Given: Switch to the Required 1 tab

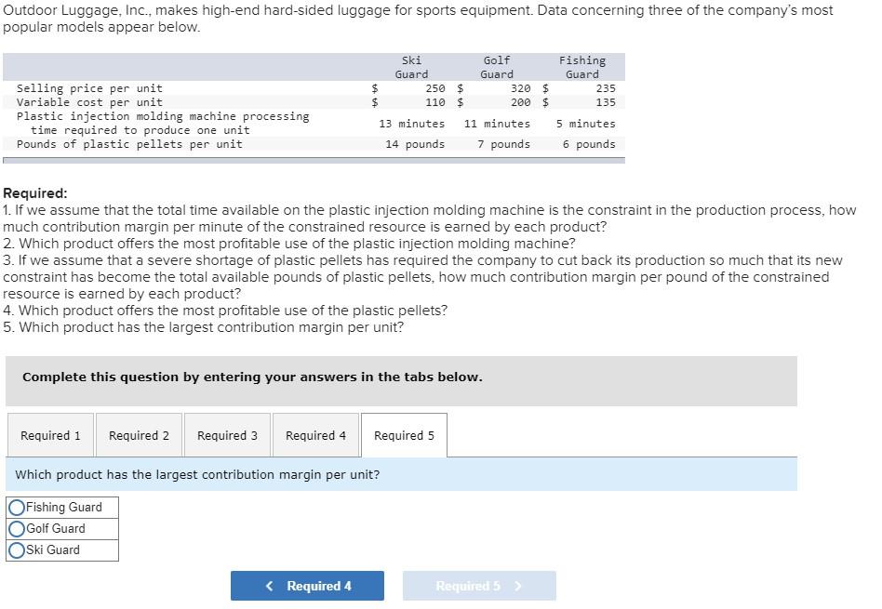Looking at the screenshot, I should click(50, 435).
